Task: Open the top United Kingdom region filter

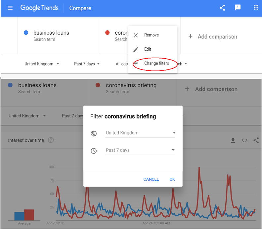Action: tap(42, 64)
